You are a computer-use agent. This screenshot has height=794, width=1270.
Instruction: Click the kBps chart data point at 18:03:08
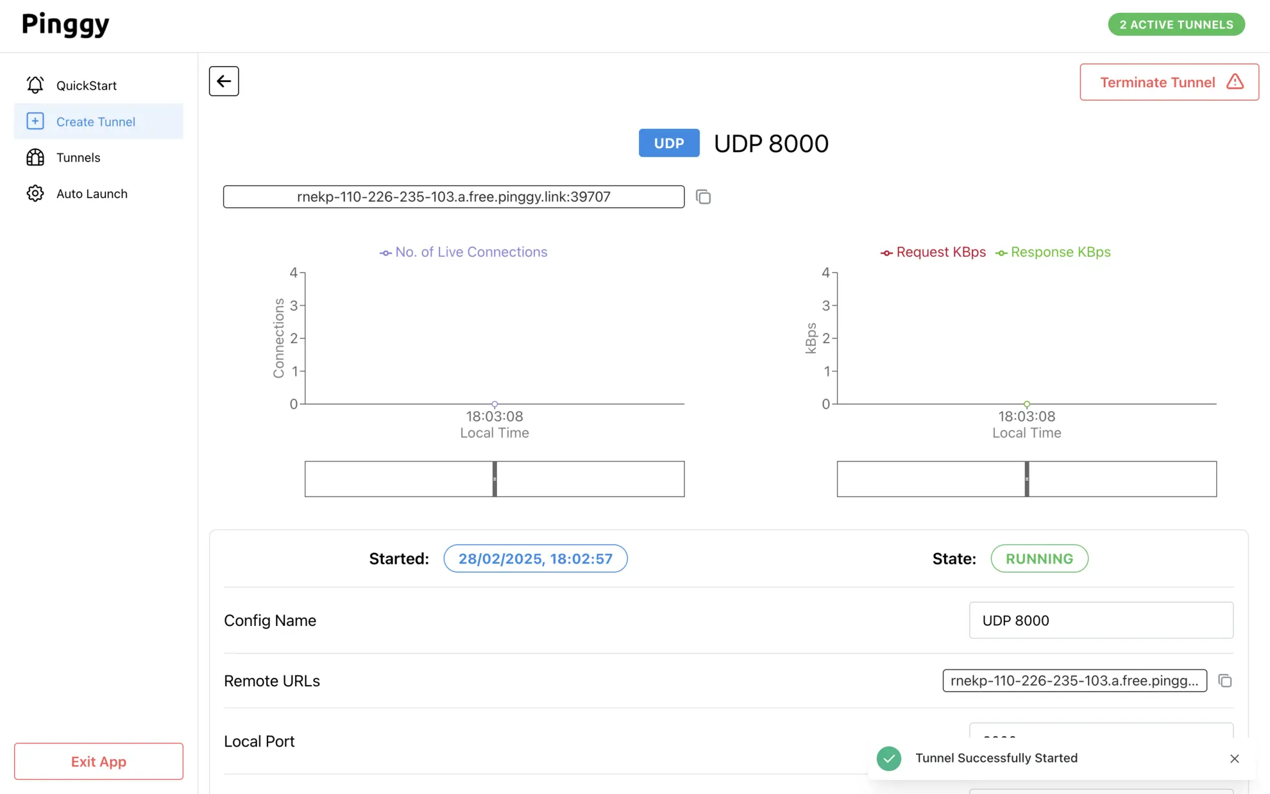point(1027,404)
